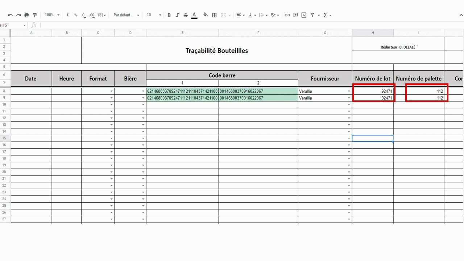Viewport: 464px width, 261px height.
Task: Open the Par défaut font dropdown
Action: coord(126,15)
